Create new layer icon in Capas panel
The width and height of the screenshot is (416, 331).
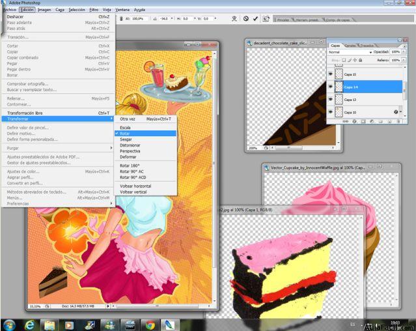[389, 121]
